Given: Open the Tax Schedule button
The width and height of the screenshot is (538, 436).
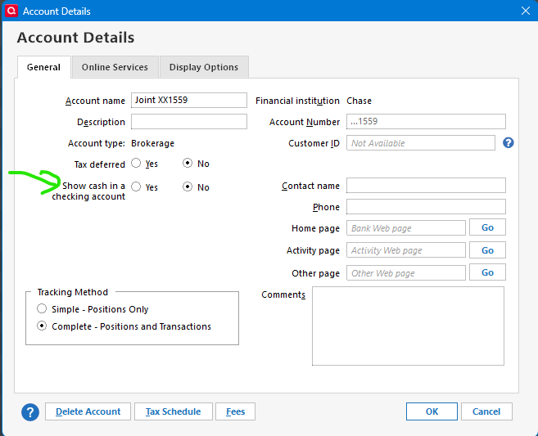Looking at the screenshot, I should [x=174, y=411].
